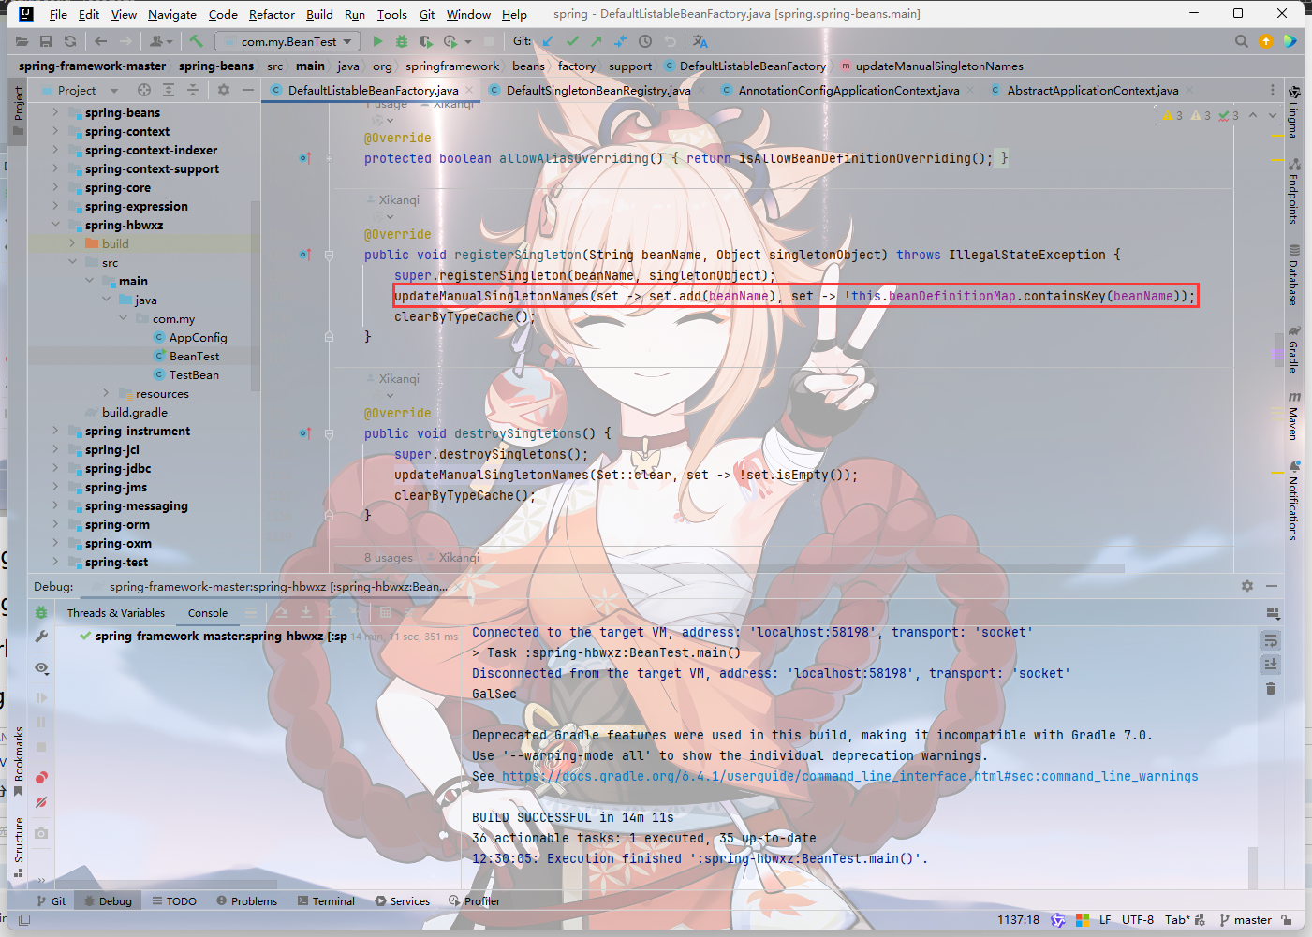1312x937 pixels.
Task: Click the console vertical scrollbar
Action: pos(1253,868)
